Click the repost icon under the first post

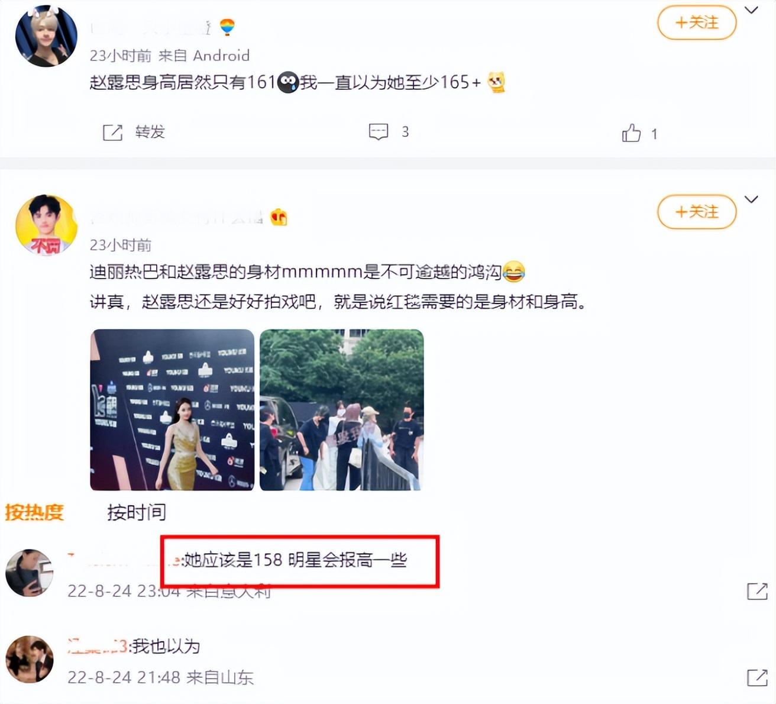coord(112,133)
